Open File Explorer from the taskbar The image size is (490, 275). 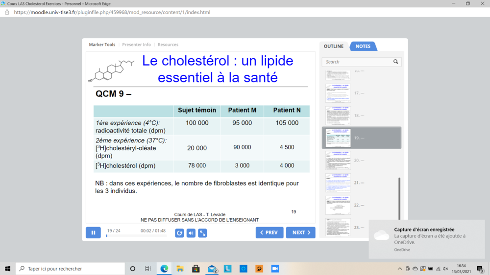(180, 269)
